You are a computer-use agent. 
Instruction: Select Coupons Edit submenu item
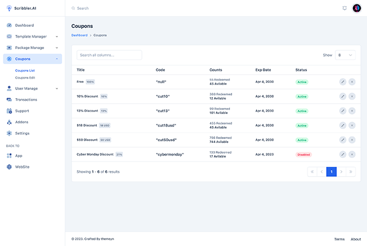pos(25,77)
